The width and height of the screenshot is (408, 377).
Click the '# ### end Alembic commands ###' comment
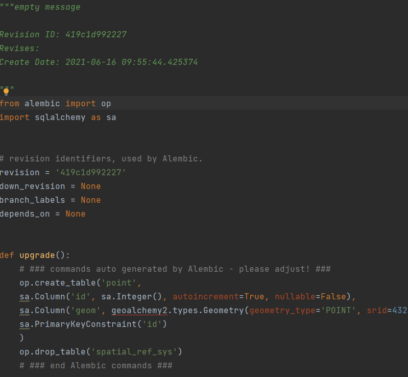96,366
